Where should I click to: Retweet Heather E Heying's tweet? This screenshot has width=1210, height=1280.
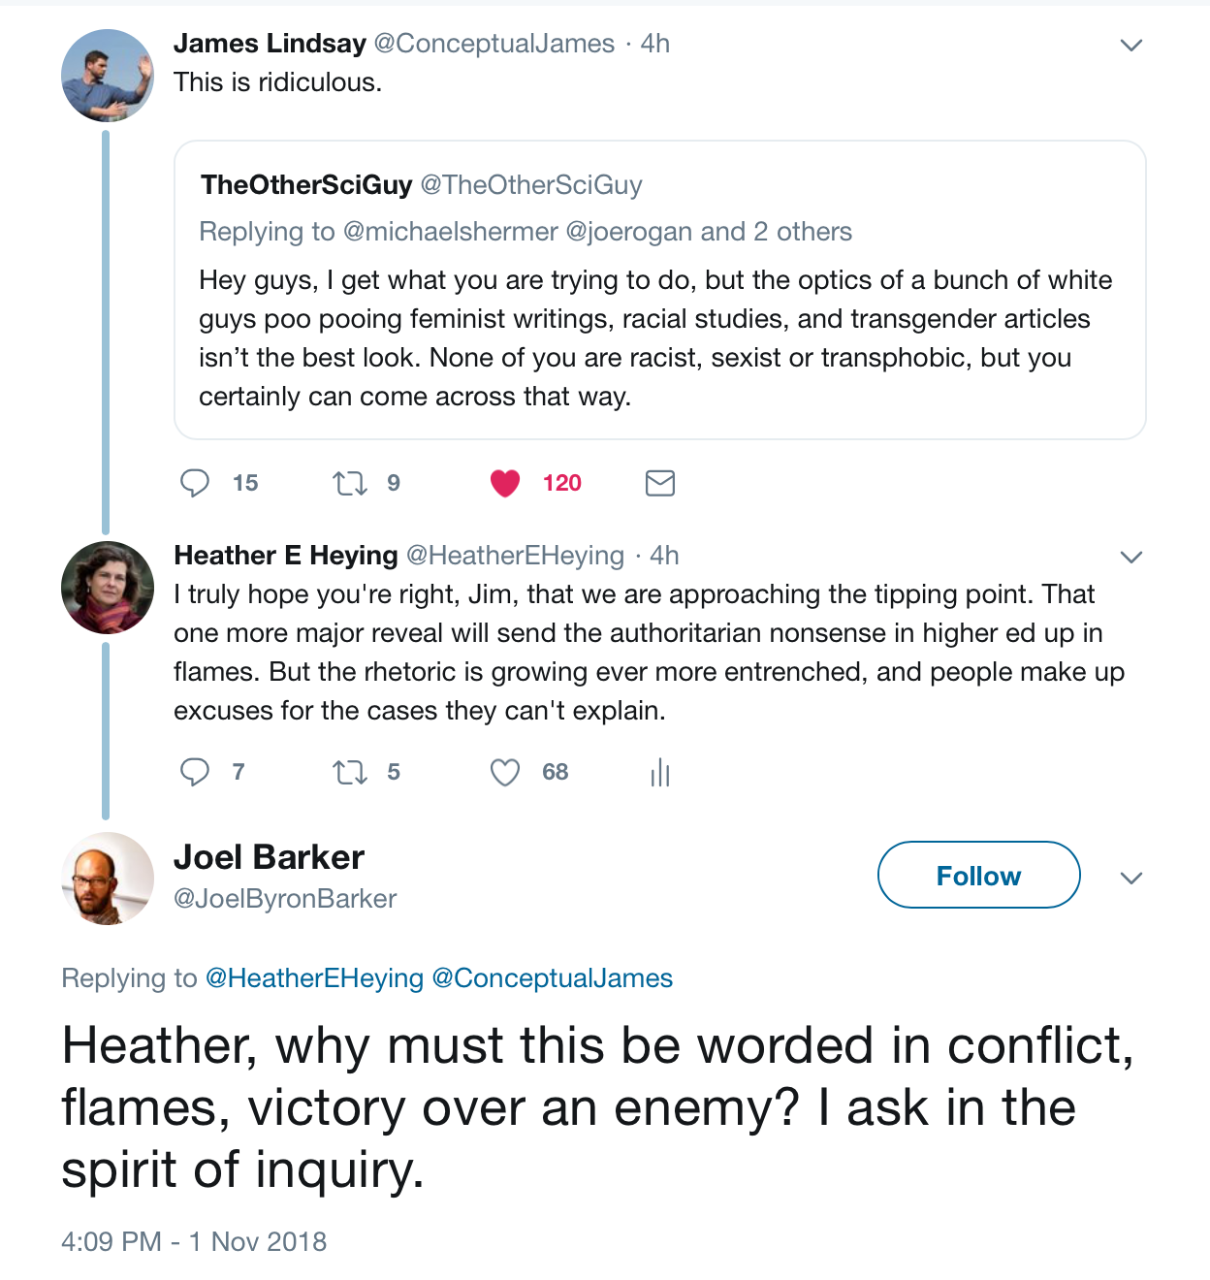pyautogui.click(x=349, y=772)
